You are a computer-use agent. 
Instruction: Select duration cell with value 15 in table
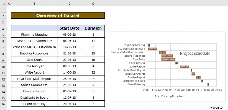click(93, 53)
